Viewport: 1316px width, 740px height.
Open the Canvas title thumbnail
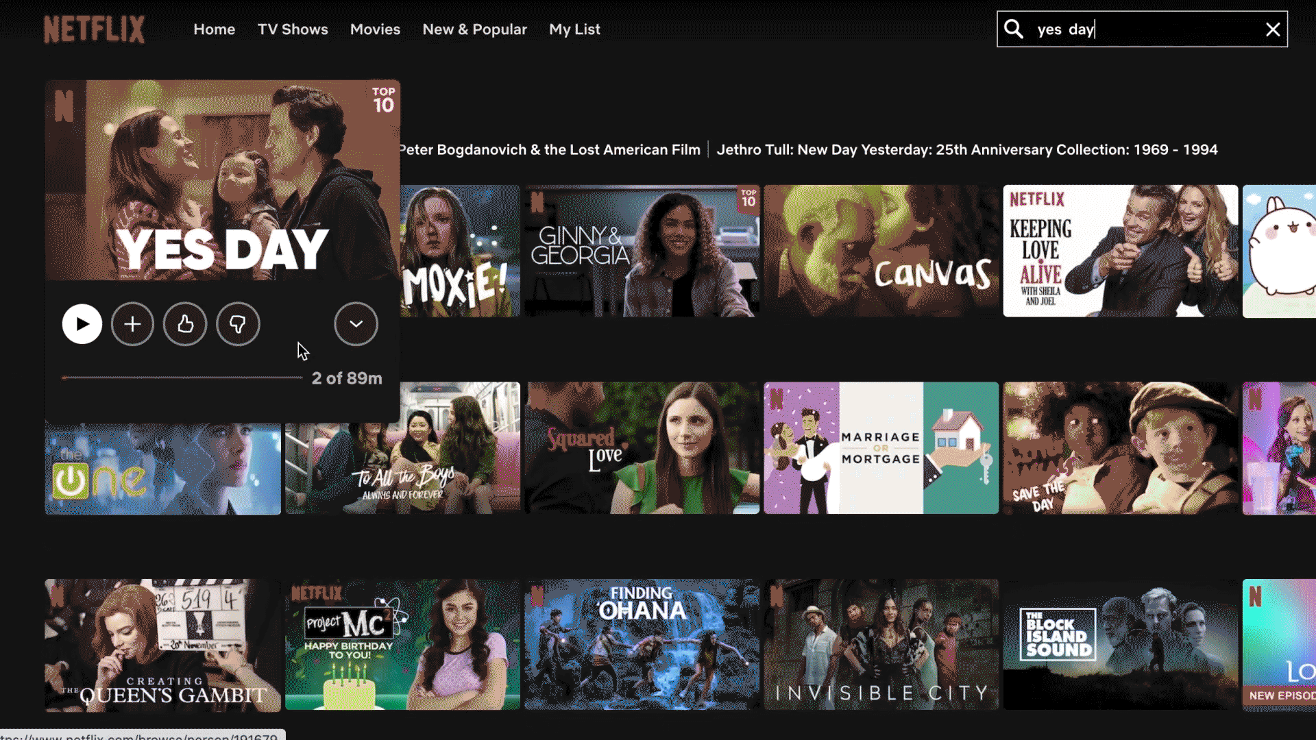[x=881, y=251]
